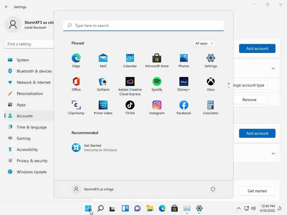Open Windows Update settings
Screen dimensions: 287x215
tap(29, 172)
